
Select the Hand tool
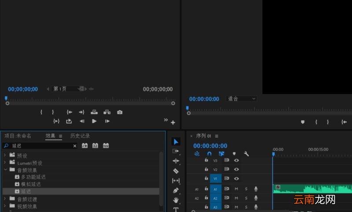(x=176, y=200)
